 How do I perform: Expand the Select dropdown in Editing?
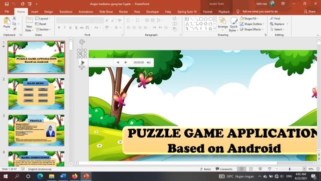(277, 29)
